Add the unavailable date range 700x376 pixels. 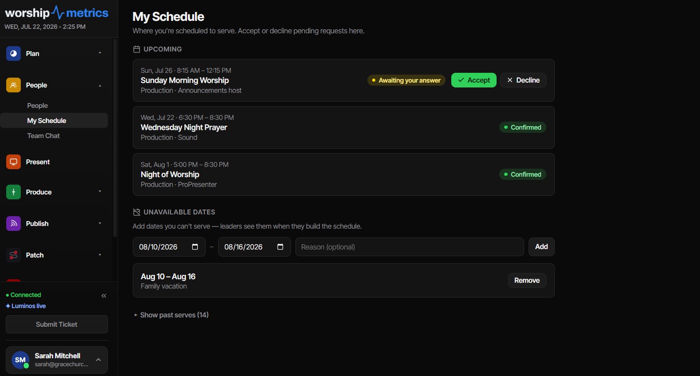pos(541,247)
